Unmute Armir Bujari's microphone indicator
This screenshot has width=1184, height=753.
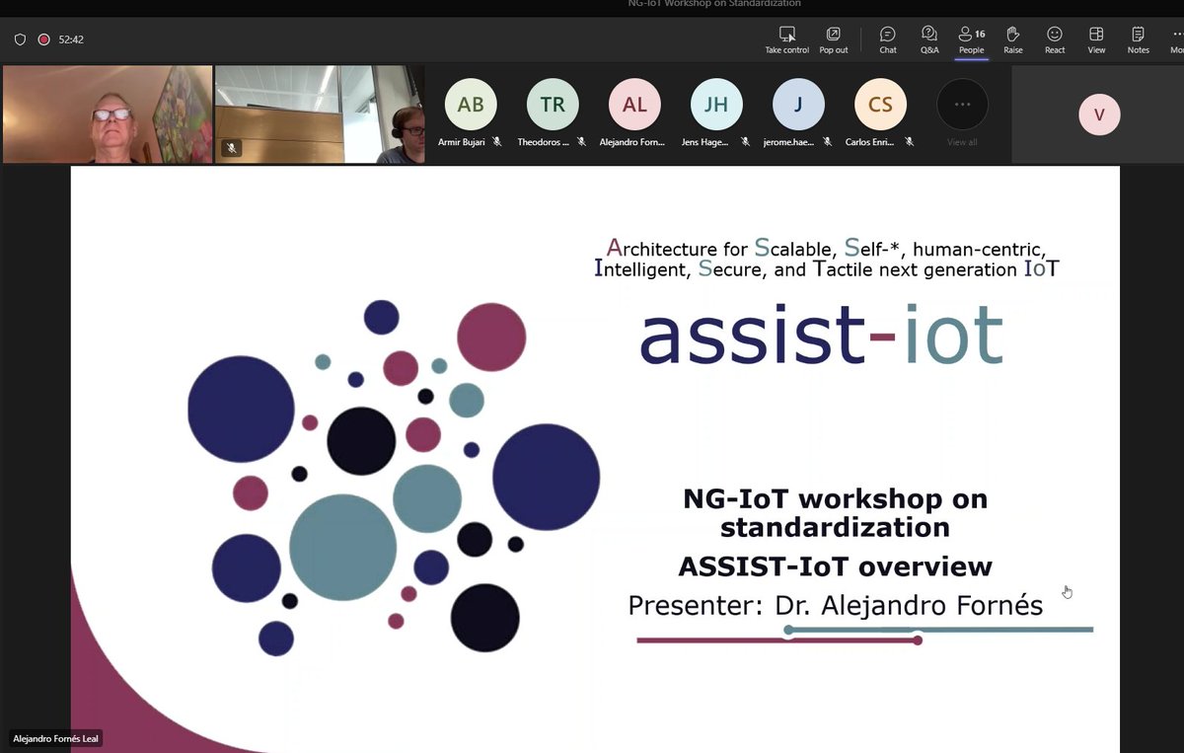(x=498, y=141)
